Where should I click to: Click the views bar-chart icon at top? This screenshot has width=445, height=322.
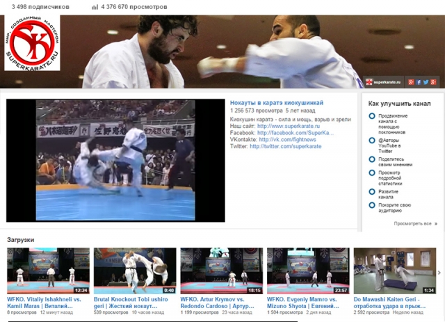click(x=94, y=6)
